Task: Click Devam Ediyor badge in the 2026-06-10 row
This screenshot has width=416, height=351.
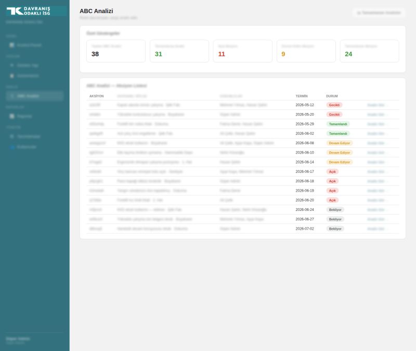Action: tap(340, 153)
